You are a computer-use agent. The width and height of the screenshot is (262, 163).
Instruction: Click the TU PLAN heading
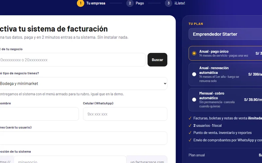tap(196, 24)
